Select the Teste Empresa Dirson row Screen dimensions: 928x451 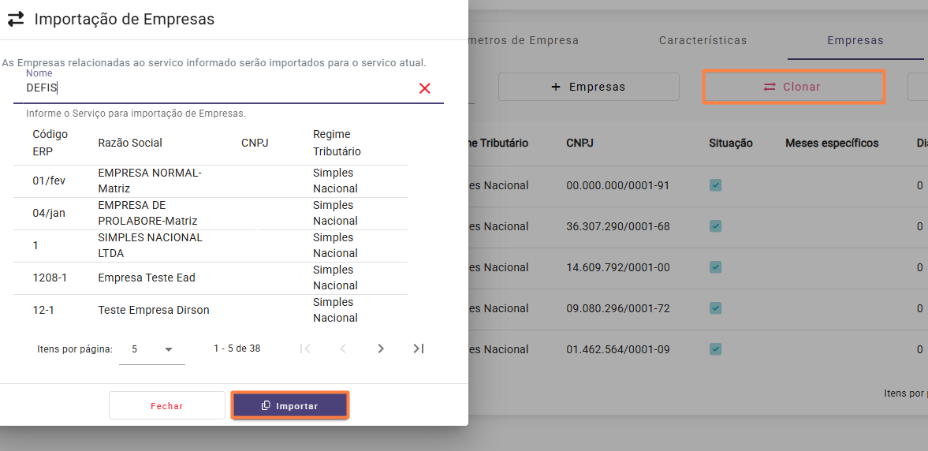(154, 310)
